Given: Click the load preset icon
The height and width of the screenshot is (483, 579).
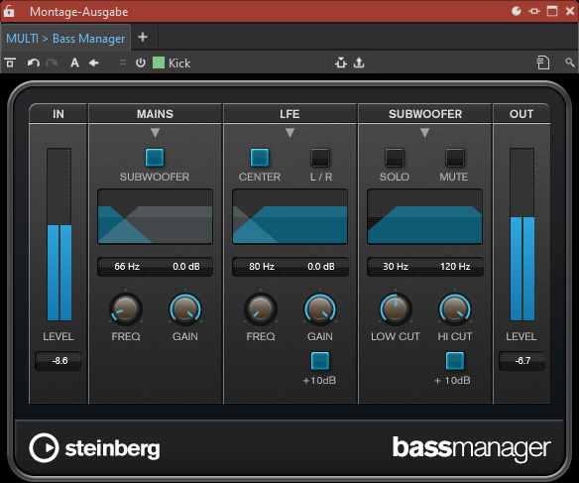Looking at the screenshot, I should coord(341,62).
